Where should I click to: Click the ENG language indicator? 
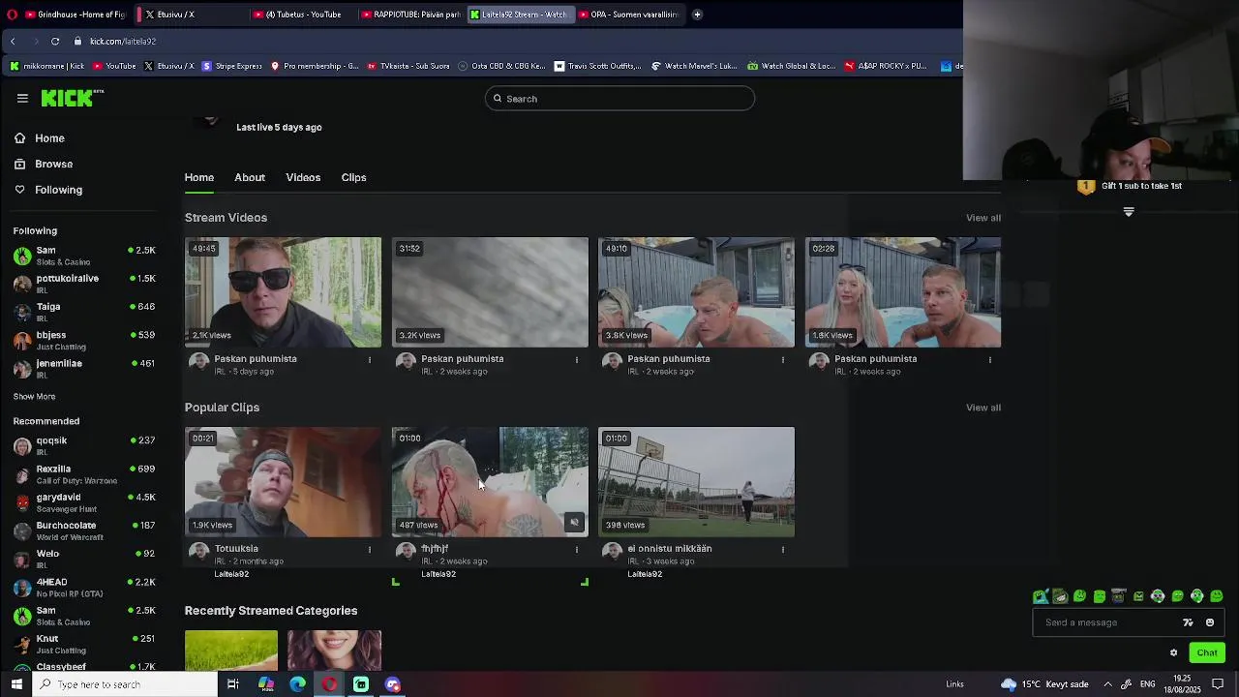point(1147,684)
